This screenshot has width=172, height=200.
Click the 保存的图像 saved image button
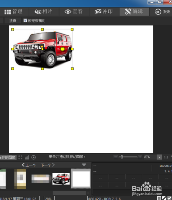coord(8,157)
